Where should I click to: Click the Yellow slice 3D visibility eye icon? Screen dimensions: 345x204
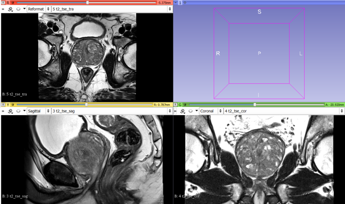click(13, 104)
